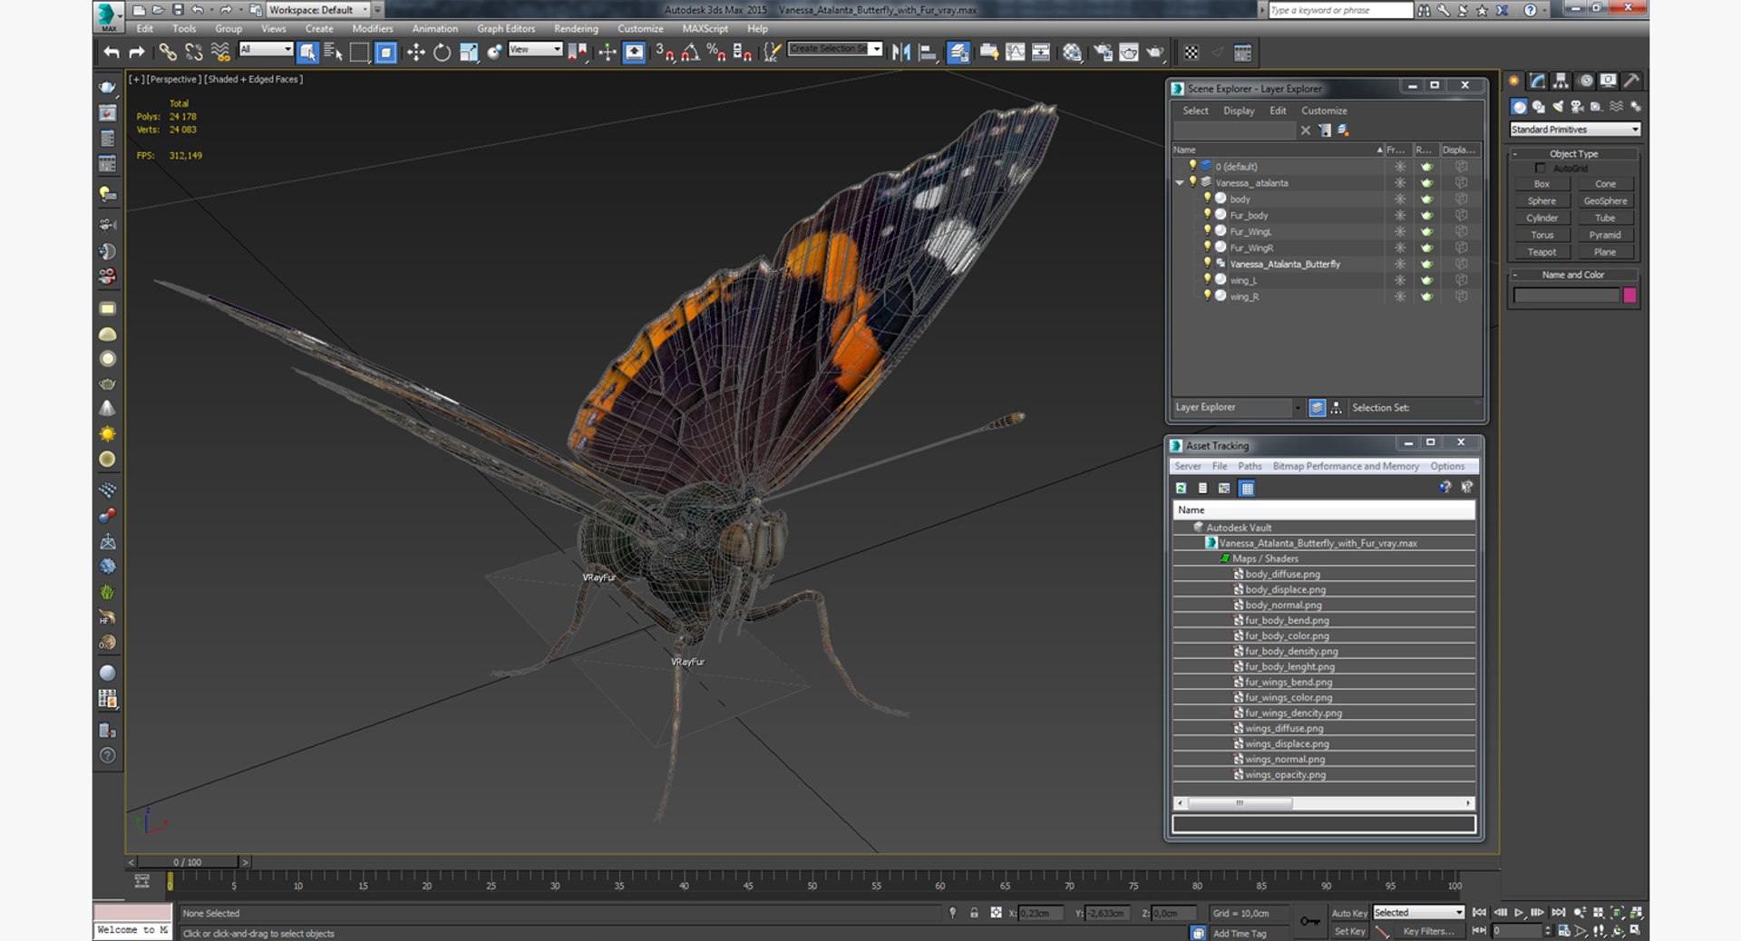Open the Select by Name list
This screenshot has width=1741, height=941.
click(x=333, y=53)
